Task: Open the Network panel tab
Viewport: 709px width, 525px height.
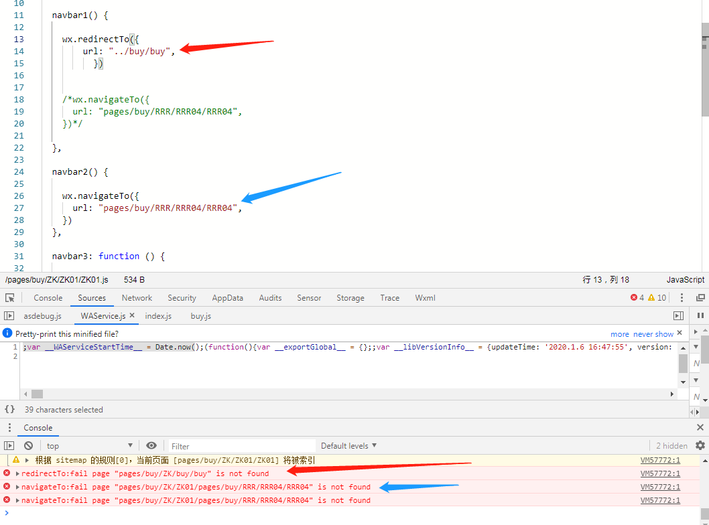Action: point(137,298)
